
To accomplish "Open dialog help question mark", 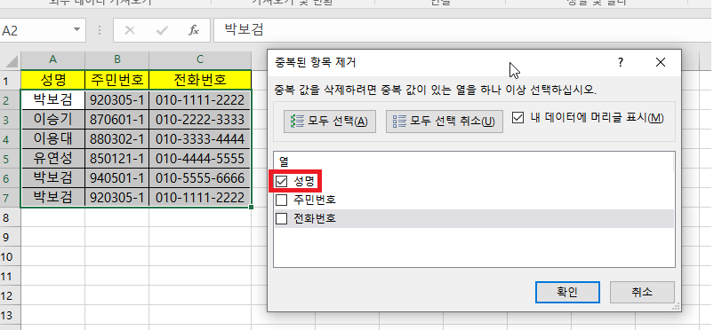I will coord(621,62).
